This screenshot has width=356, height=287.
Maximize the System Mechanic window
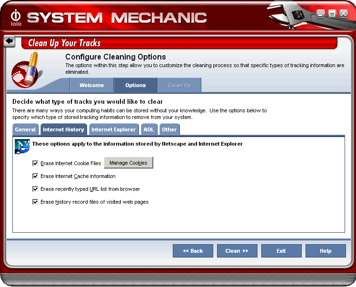[x=332, y=14]
